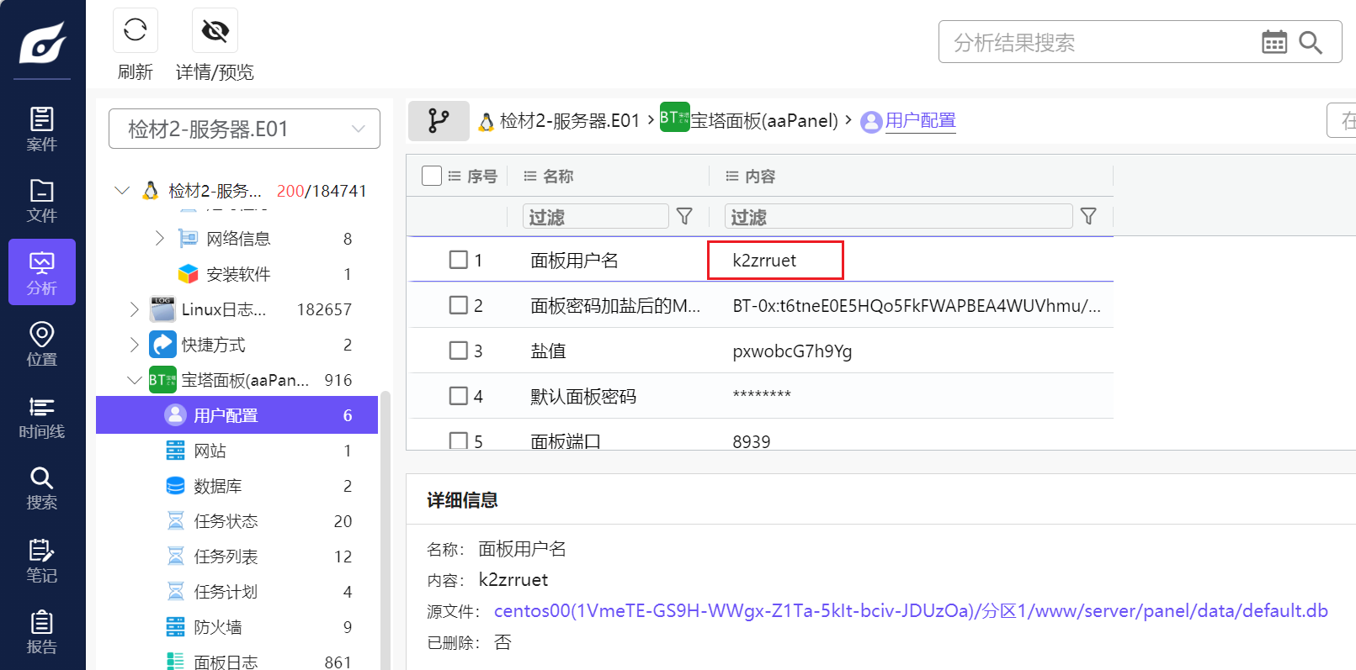Toggle the Details/Preview (详情/预览) eye icon
This screenshot has height=670, width=1356.
click(215, 31)
